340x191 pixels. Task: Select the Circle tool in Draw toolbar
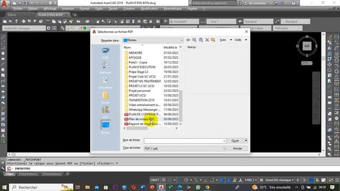(x=3, y=70)
